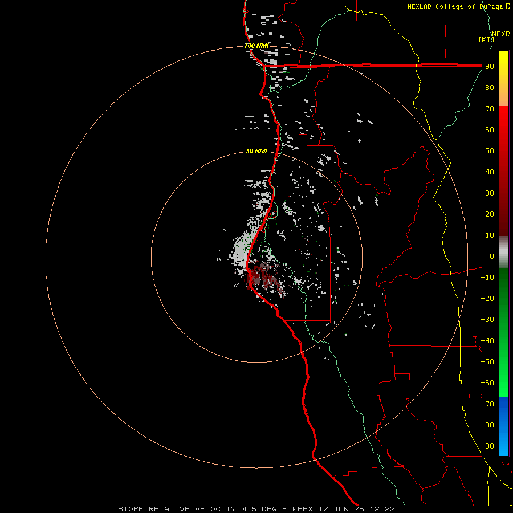The width and height of the screenshot is (513, 513).
Task: Click the -30 value on velocity scale
Action: click(487, 320)
